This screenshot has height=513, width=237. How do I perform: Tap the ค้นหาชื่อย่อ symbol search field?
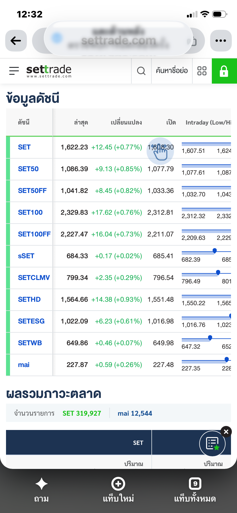pyautogui.click(x=172, y=71)
